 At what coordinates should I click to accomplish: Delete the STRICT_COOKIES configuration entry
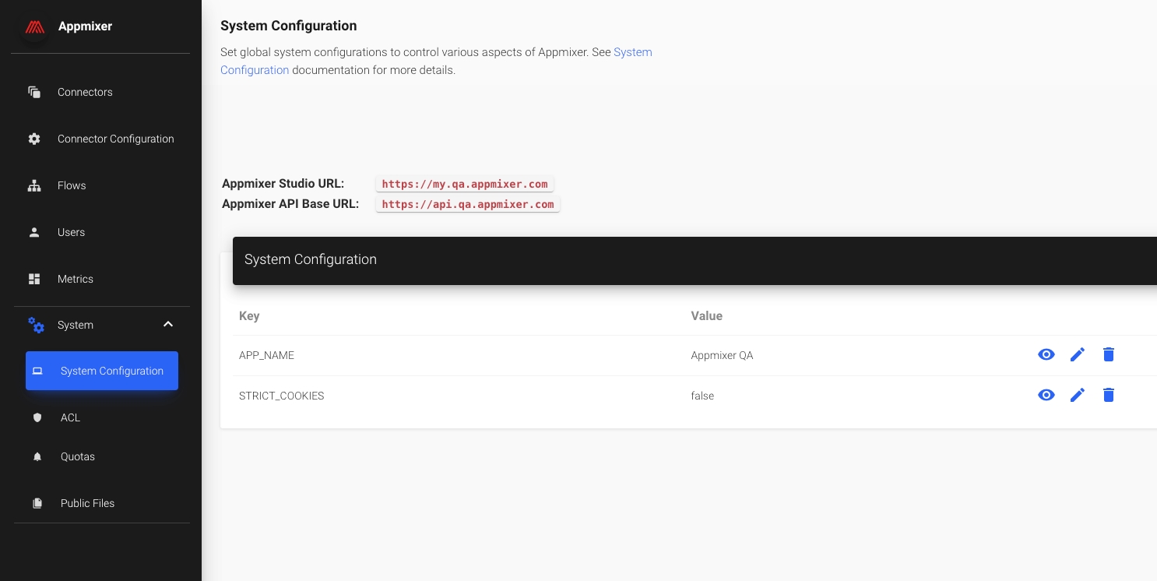1109,396
